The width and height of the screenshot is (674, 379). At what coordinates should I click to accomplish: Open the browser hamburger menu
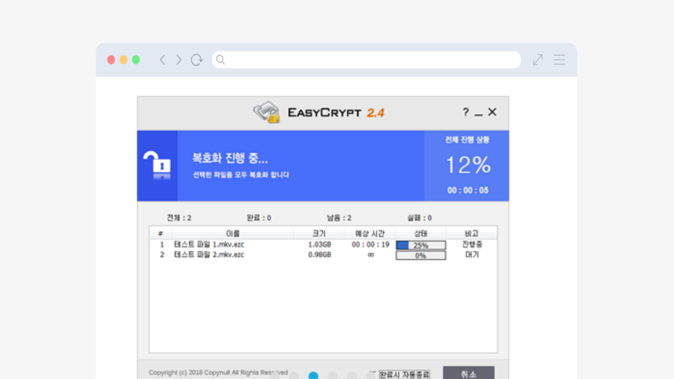(559, 59)
